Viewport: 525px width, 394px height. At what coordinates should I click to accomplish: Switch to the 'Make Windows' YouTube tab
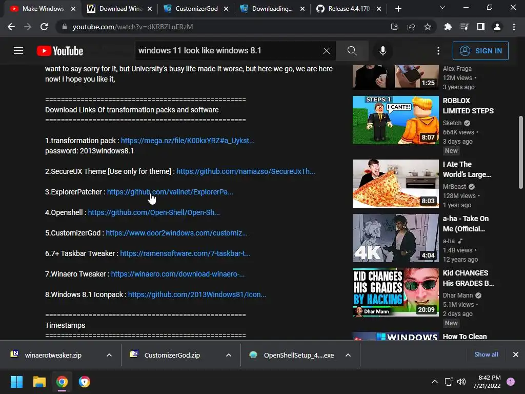[x=43, y=9]
